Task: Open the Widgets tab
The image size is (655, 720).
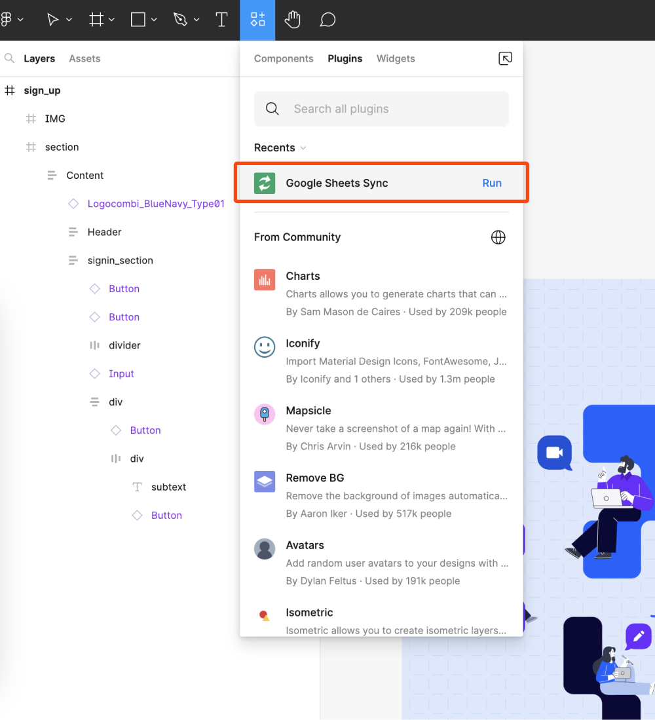Action: 396,58
